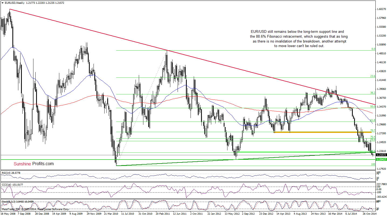Click the 1.34370 price axis label
Screen dimensions: 387x216
tap(381, 107)
